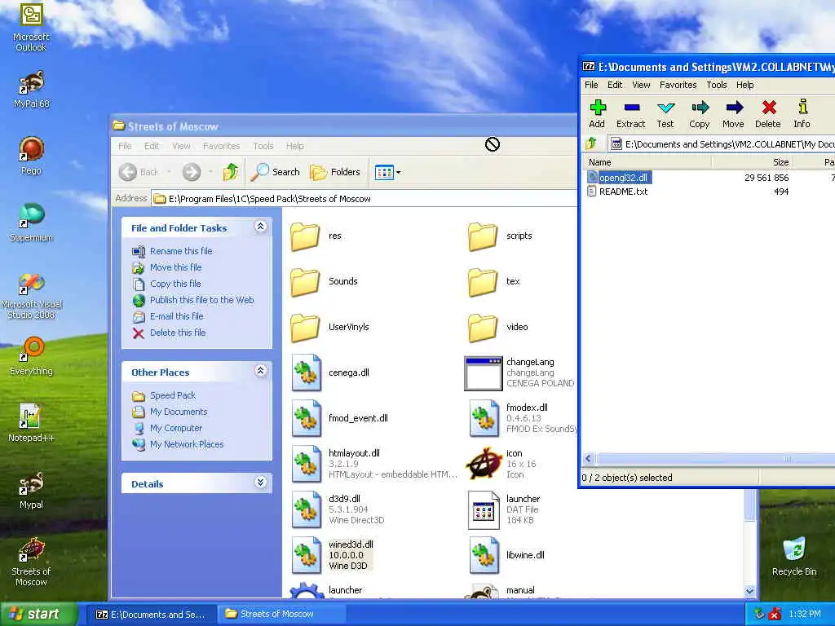This screenshot has height=626, width=835.
Task: Sort 7-Zip list by Name column
Action: click(x=647, y=162)
